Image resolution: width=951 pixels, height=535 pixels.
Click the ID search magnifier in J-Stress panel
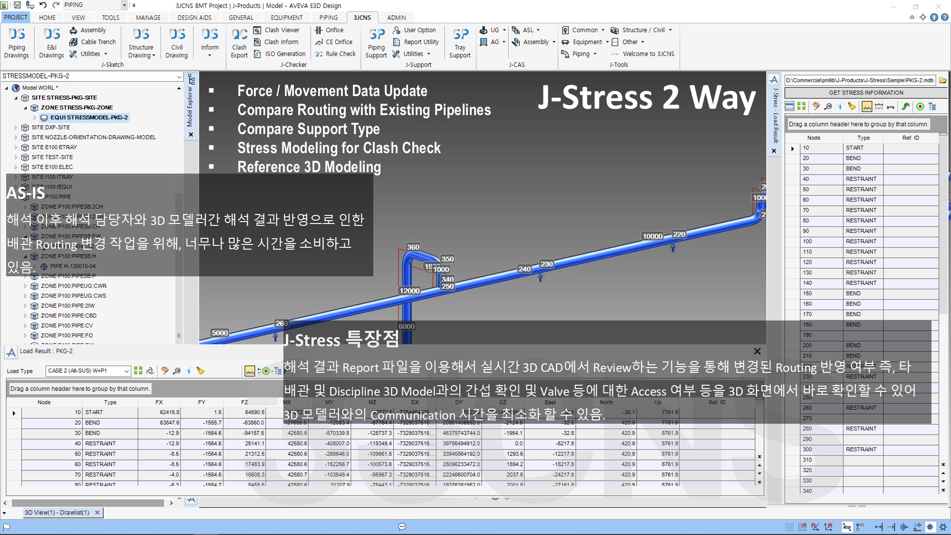(828, 107)
